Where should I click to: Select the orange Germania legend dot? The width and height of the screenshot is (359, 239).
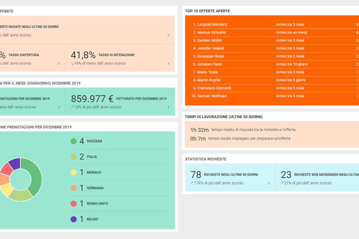pos(73,188)
